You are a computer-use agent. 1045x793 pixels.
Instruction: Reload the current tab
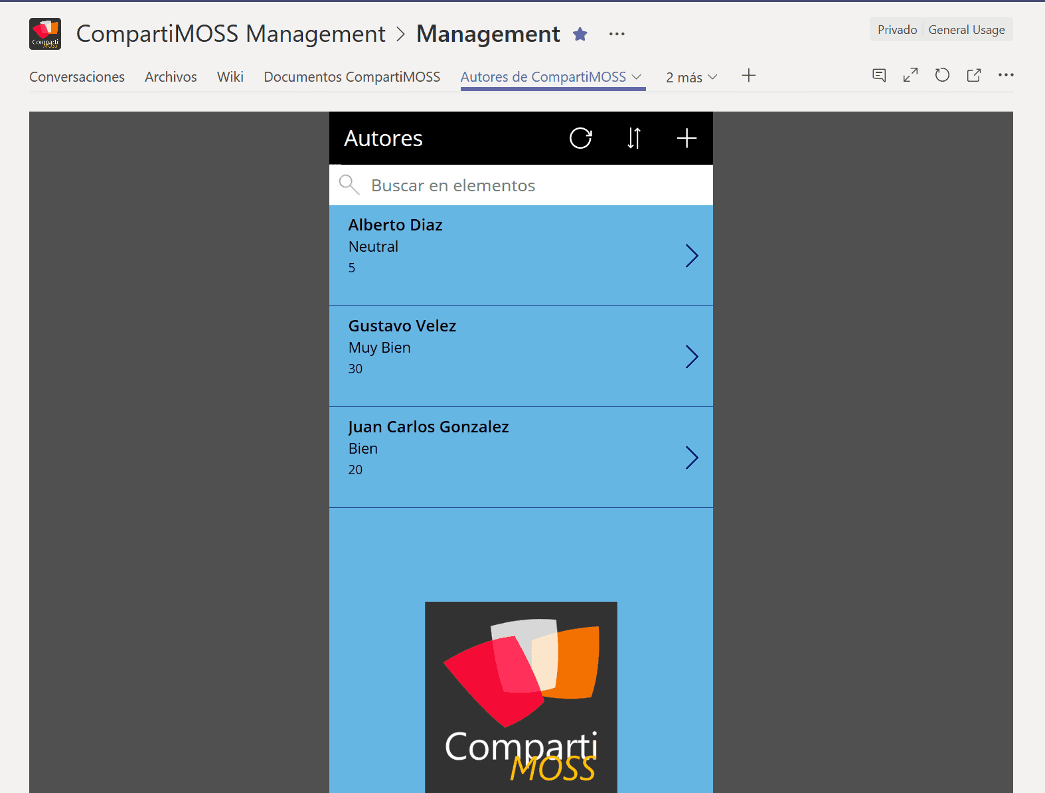(942, 75)
